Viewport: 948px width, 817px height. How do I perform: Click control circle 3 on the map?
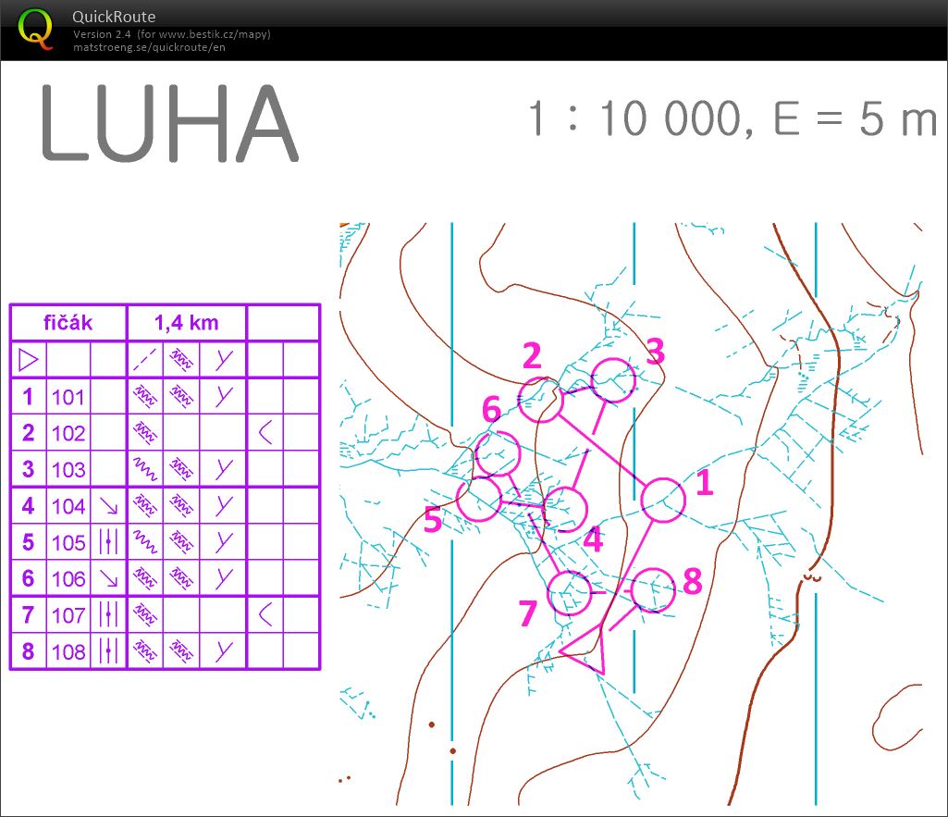tap(613, 380)
